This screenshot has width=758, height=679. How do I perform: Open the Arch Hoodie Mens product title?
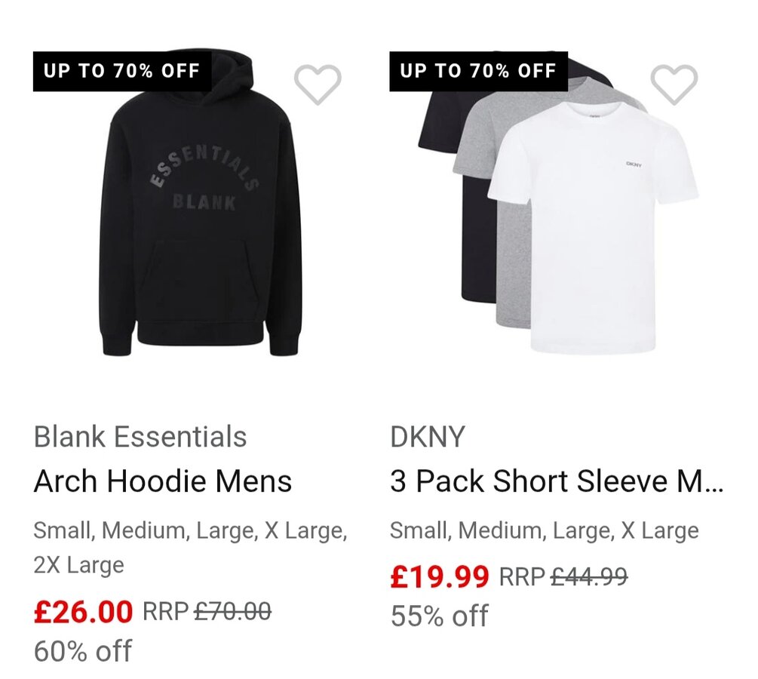[163, 481]
